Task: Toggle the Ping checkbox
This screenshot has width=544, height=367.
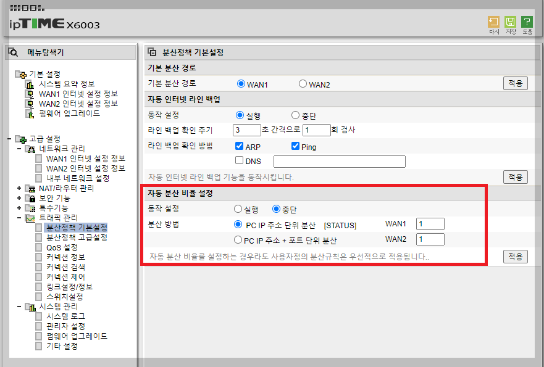Action: click(295, 146)
